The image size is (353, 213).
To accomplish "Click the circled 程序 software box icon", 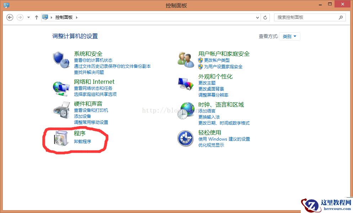I will (x=61, y=138).
